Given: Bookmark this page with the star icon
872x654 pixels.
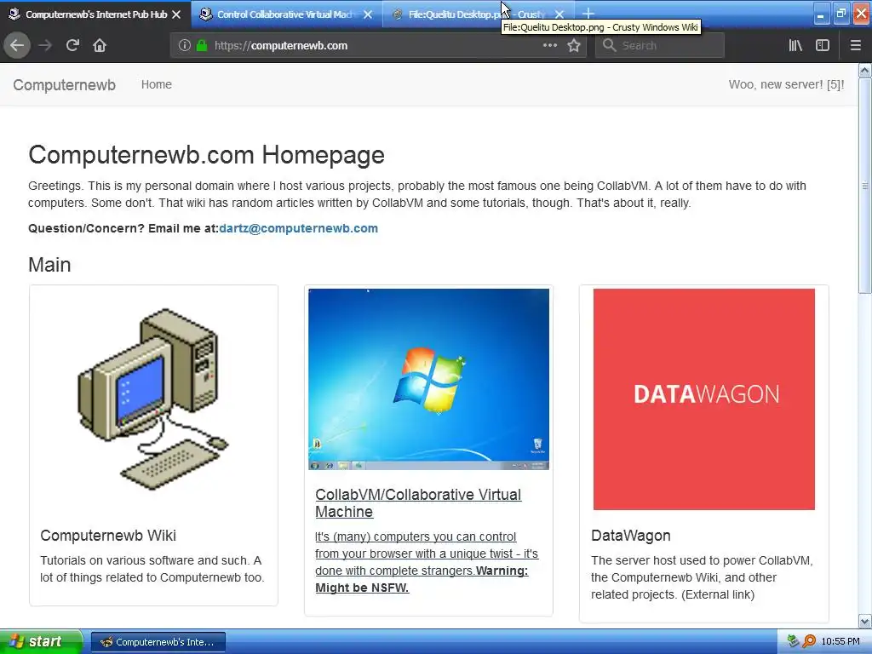Looking at the screenshot, I should (x=574, y=46).
